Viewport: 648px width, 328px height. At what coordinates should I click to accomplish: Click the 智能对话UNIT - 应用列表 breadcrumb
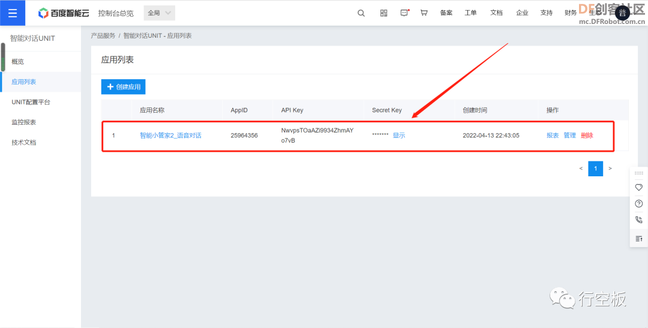pos(157,36)
